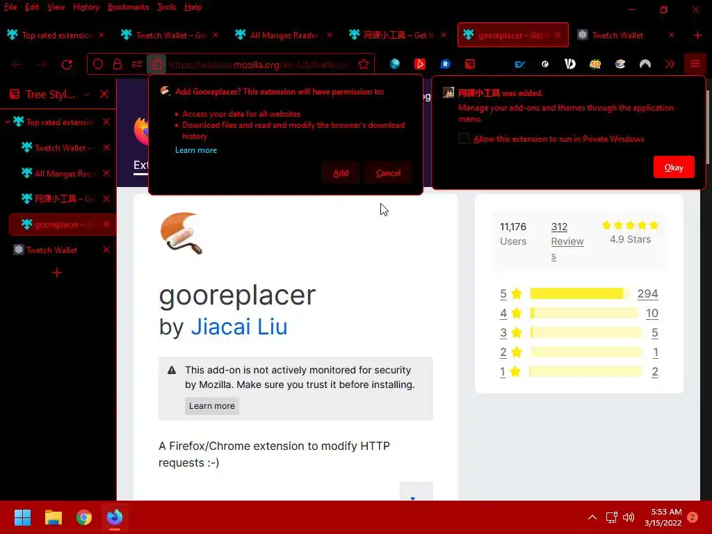Open volume control in system tray
This screenshot has width=712, height=534.
click(629, 517)
